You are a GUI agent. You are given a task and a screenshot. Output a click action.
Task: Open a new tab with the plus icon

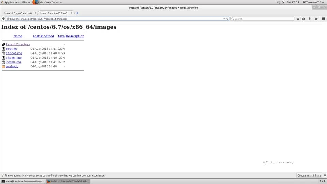77,13
